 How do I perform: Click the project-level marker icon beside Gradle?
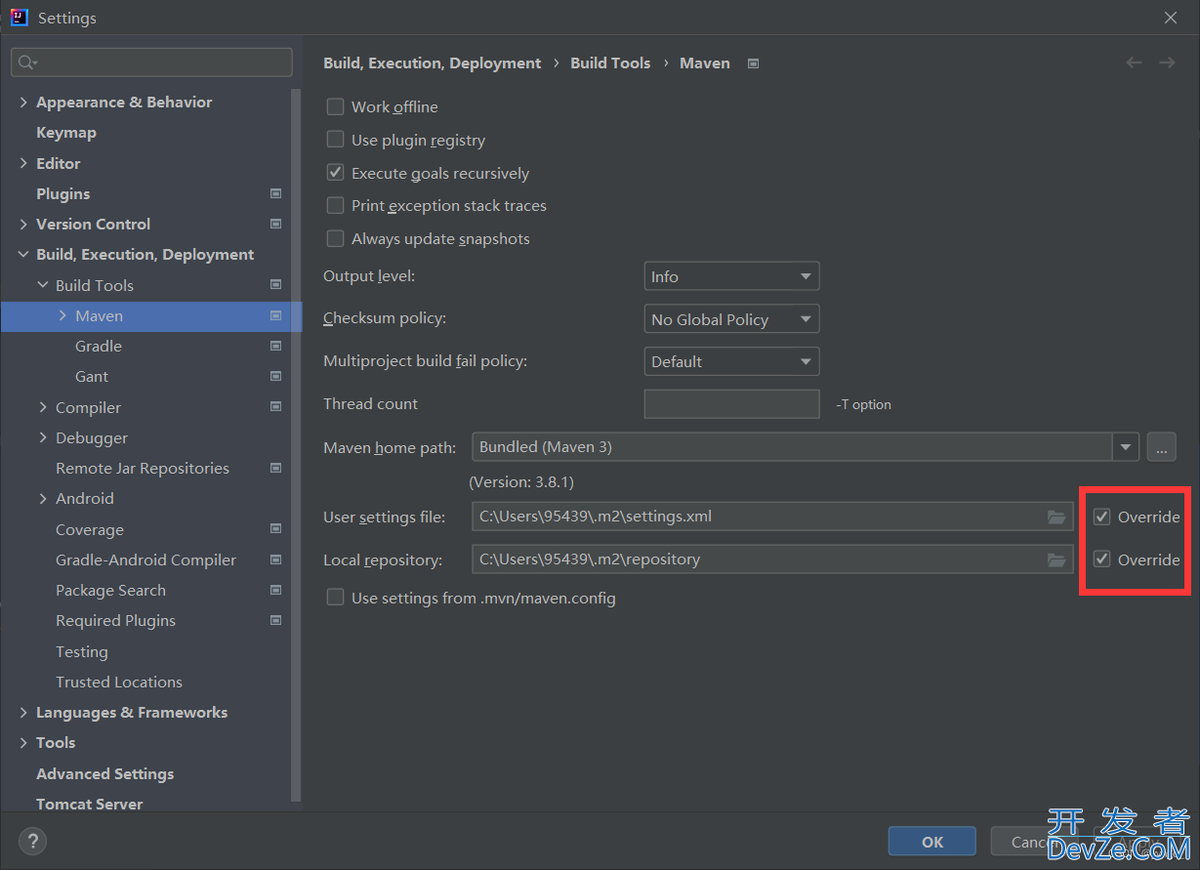click(x=276, y=346)
